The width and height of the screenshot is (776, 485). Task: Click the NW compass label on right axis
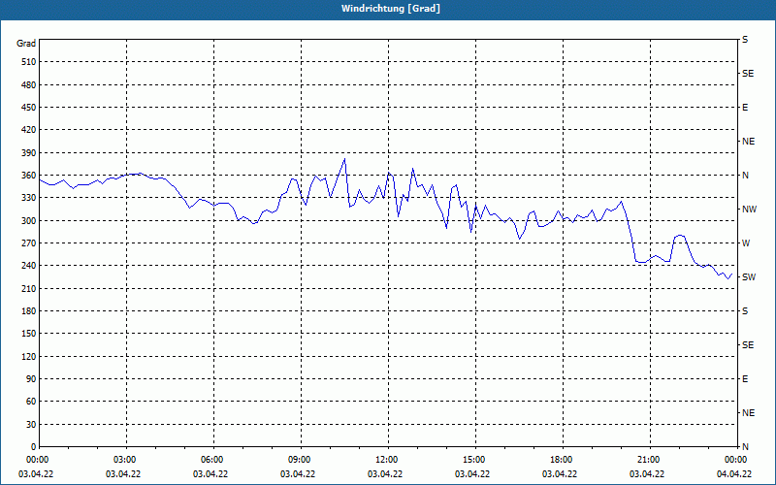pyautogui.click(x=749, y=210)
